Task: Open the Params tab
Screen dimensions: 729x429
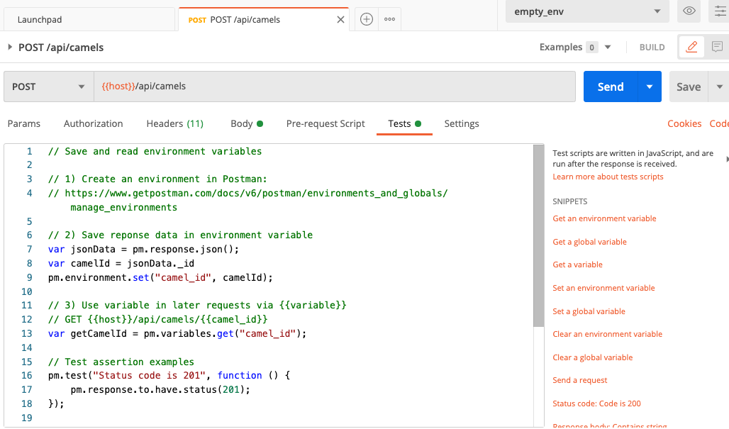Action: [x=23, y=123]
